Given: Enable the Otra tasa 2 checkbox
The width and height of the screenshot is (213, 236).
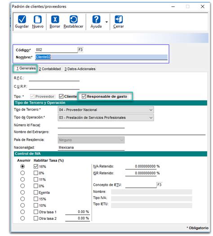Looking at the screenshot, I should [36, 218].
